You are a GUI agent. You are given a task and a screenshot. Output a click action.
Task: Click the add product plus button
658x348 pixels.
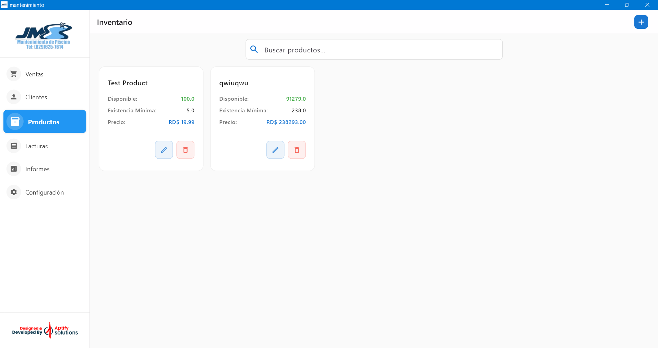[641, 22]
